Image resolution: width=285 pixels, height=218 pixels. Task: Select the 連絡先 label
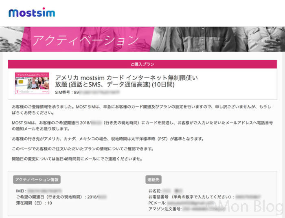(x=153, y=180)
